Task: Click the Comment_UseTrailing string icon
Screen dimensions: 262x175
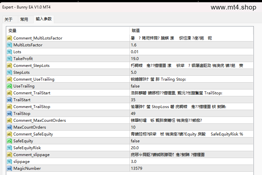Action: coord(9,79)
